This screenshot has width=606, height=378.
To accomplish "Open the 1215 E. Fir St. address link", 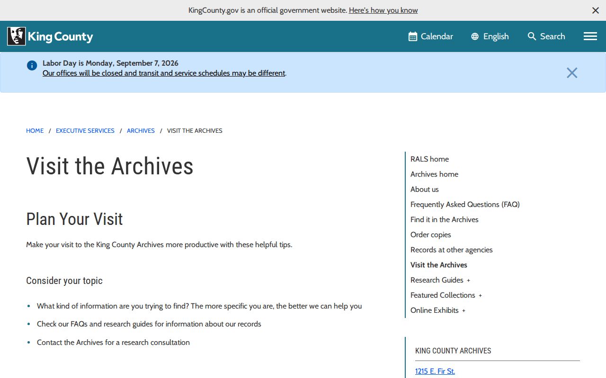I will (x=435, y=371).
